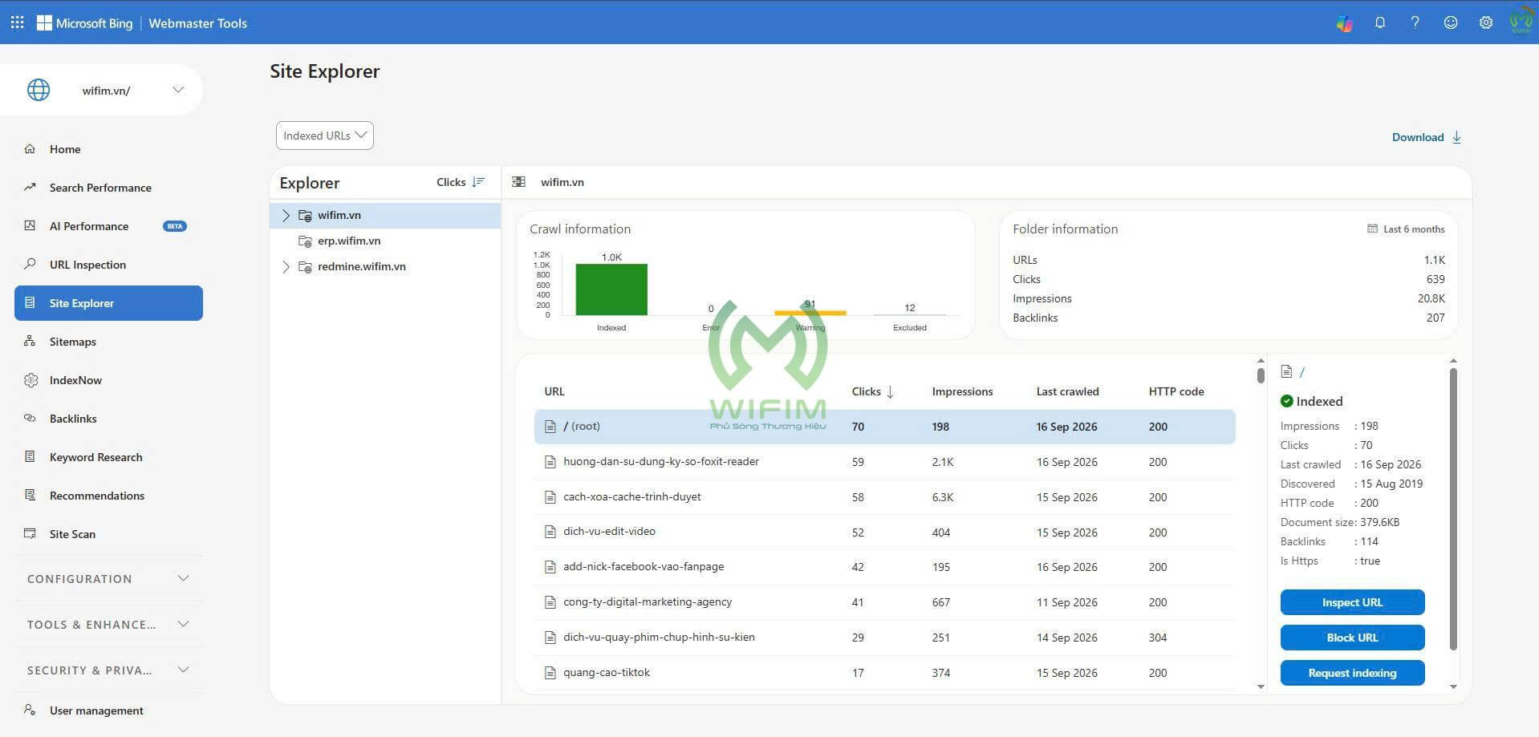Image resolution: width=1539 pixels, height=737 pixels.
Task: Open the account profile avatar
Action: click(x=1521, y=21)
